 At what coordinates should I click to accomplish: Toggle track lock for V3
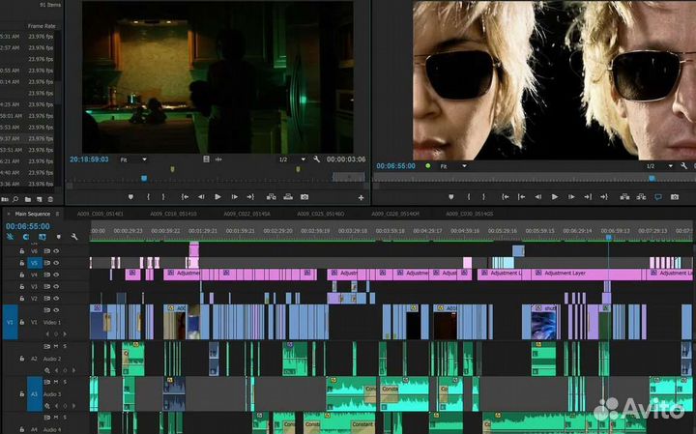click(21, 287)
